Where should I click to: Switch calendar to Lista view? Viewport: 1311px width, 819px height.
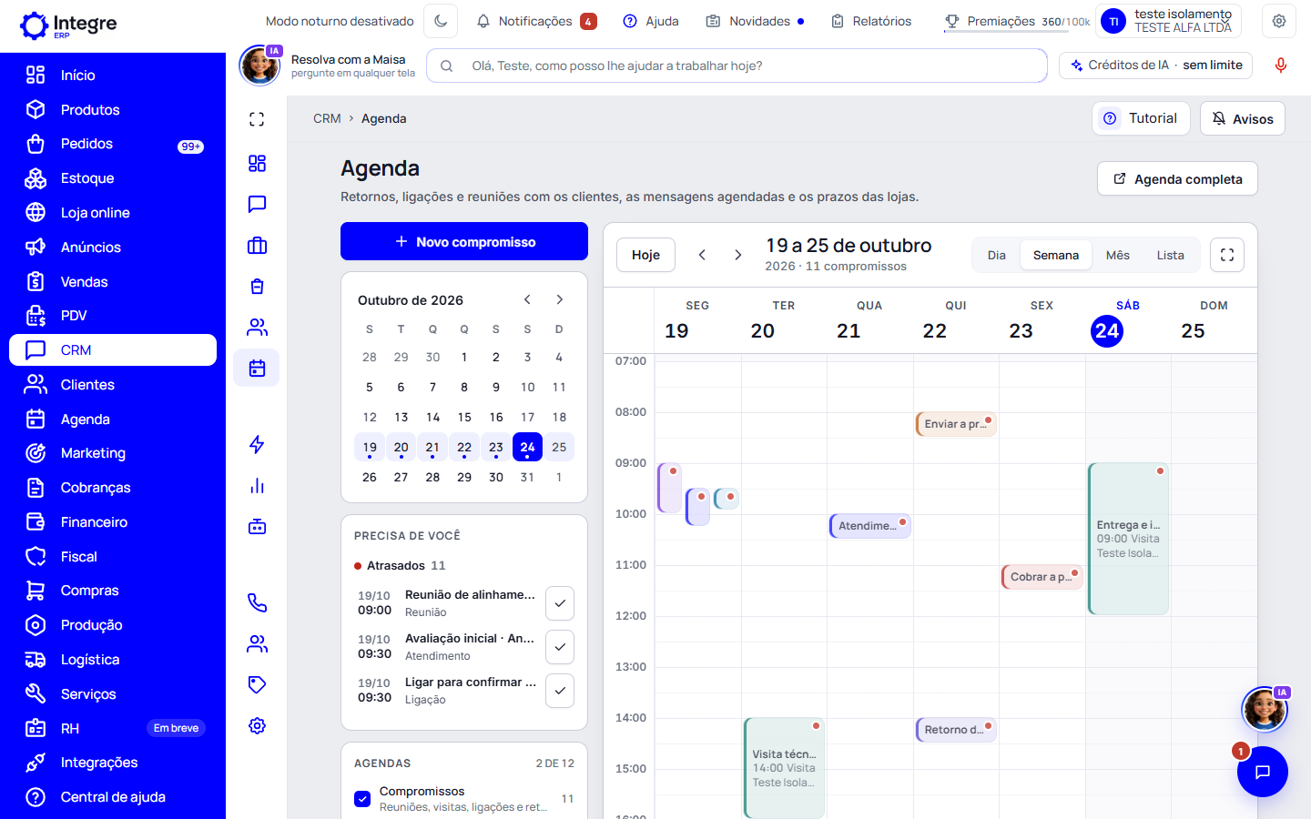[1171, 255]
